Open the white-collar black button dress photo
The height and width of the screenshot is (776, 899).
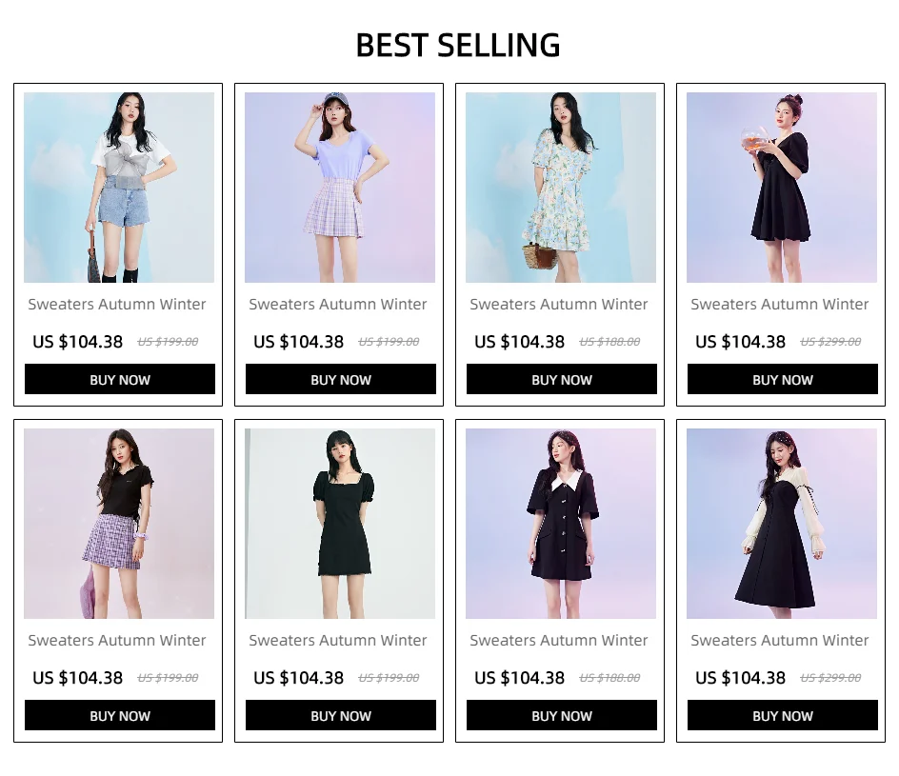point(561,524)
